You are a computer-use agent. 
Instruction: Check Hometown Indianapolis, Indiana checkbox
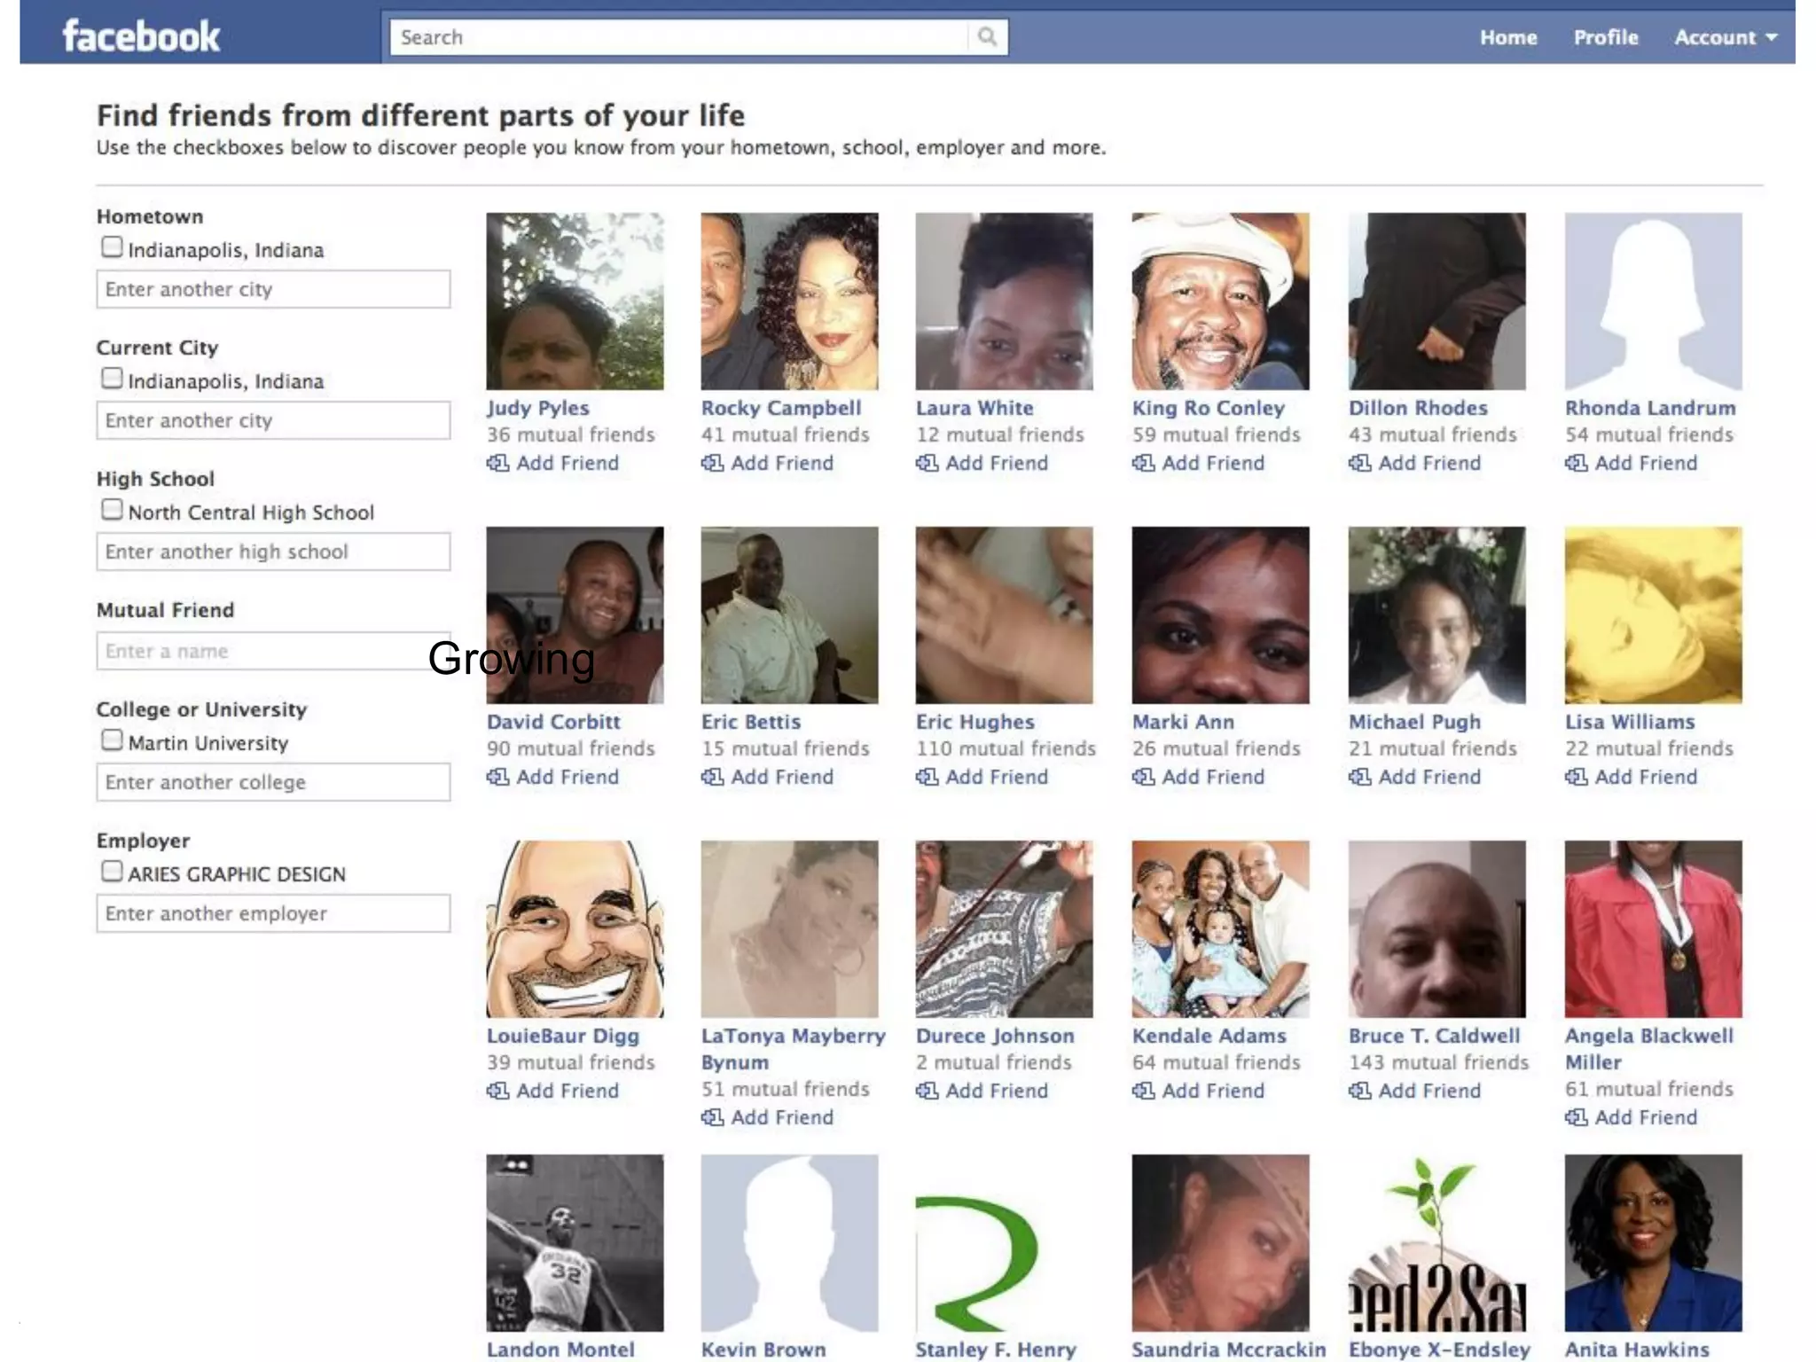pos(112,247)
